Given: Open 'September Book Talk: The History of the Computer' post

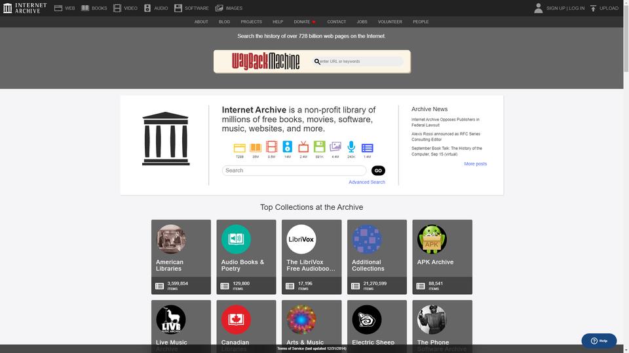Looking at the screenshot, I should pyautogui.click(x=446, y=151).
